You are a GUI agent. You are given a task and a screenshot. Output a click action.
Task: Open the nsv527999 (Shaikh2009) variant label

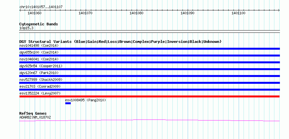(x=41, y=80)
